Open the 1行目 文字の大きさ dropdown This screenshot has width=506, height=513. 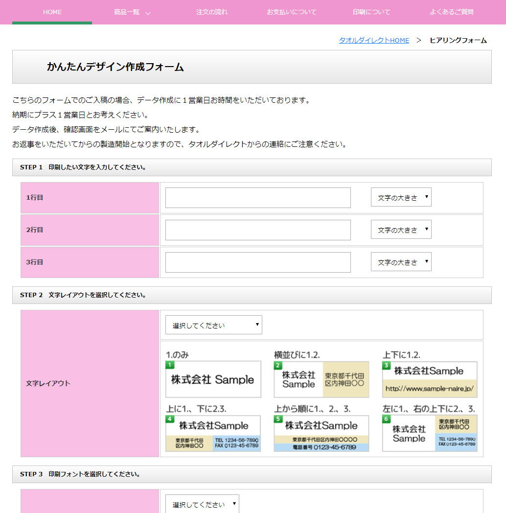pos(401,197)
